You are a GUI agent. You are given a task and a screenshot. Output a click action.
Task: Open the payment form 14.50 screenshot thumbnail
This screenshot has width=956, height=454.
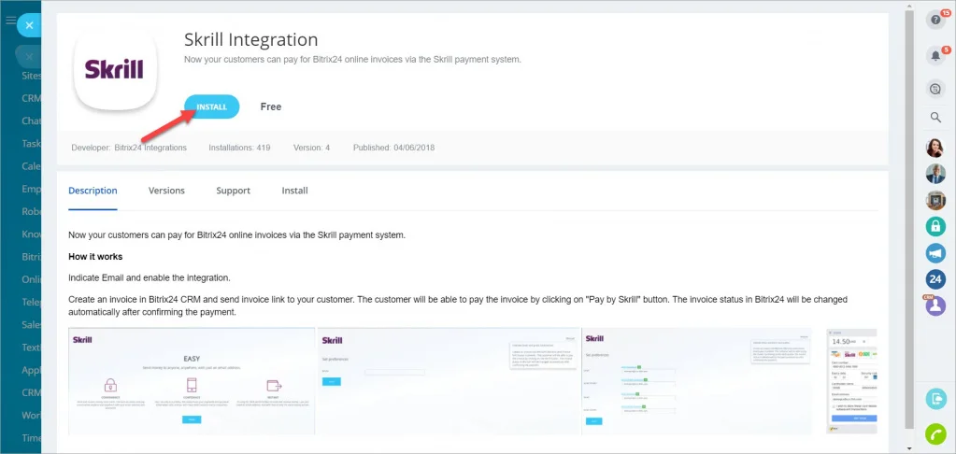851,381
